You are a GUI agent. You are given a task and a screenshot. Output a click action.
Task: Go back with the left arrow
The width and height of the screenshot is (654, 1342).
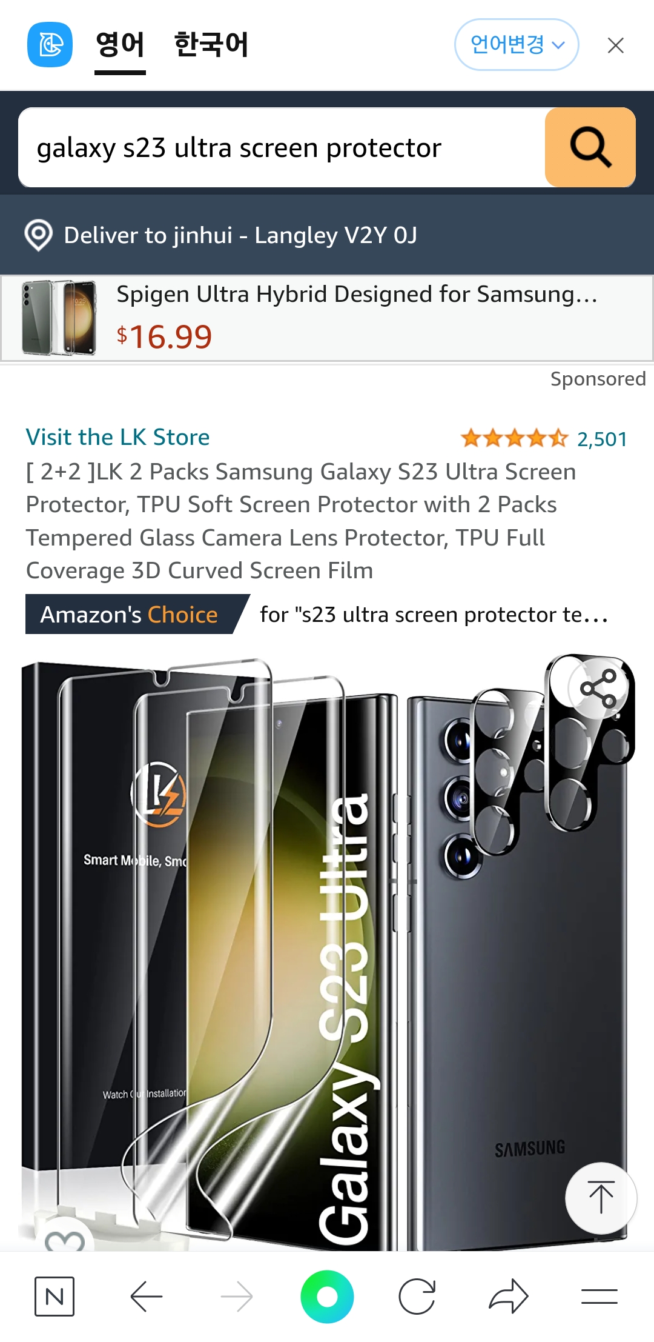click(x=147, y=1297)
